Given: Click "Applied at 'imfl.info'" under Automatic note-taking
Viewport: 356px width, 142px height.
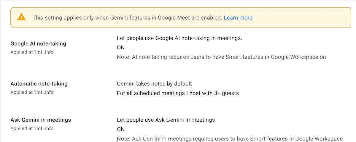Looking at the screenshot, I should point(32,92).
